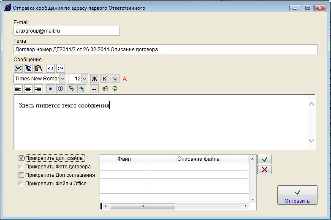Screen dimensions: 331x220
Task: Click file table scroll up arrow
Action: click(x=252, y=158)
